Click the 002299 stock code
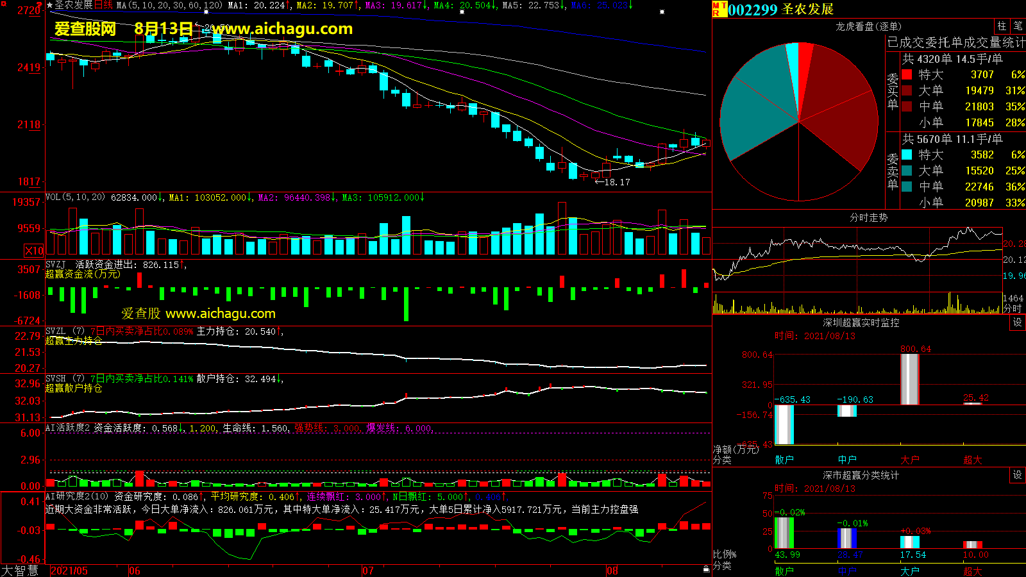 pos(752,10)
